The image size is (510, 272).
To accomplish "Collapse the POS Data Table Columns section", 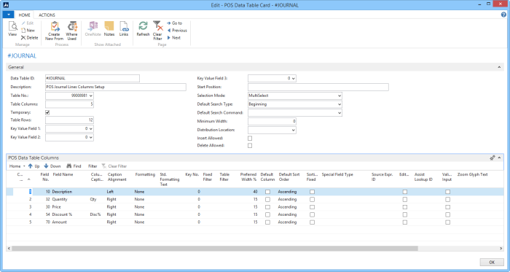I will (499, 158).
